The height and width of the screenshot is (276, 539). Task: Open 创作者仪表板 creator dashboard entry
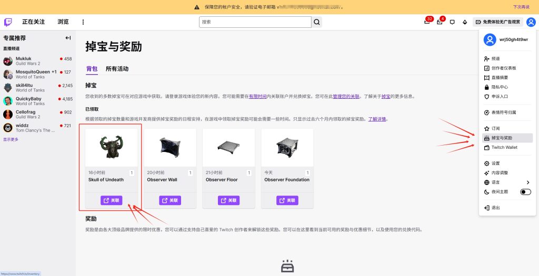pyautogui.click(x=508, y=68)
